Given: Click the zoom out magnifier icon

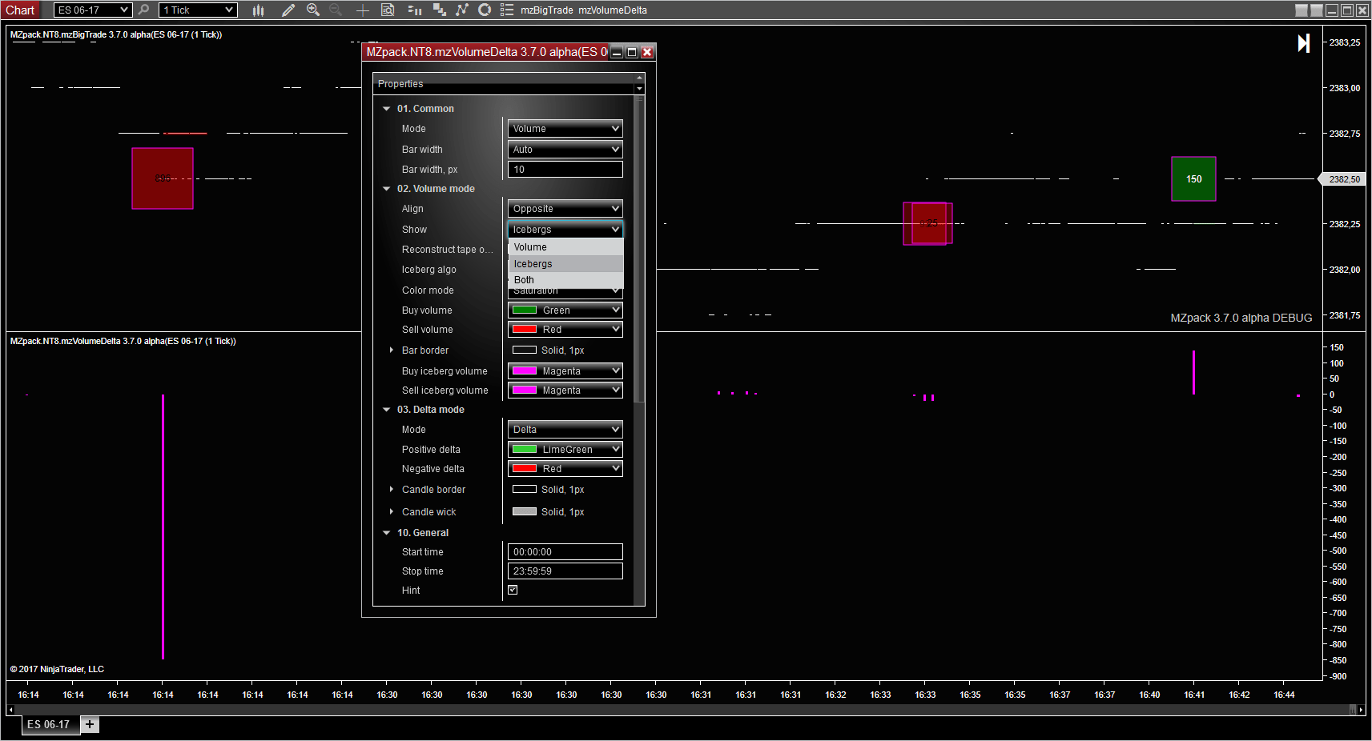Looking at the screenshot, I should (336, 10).
